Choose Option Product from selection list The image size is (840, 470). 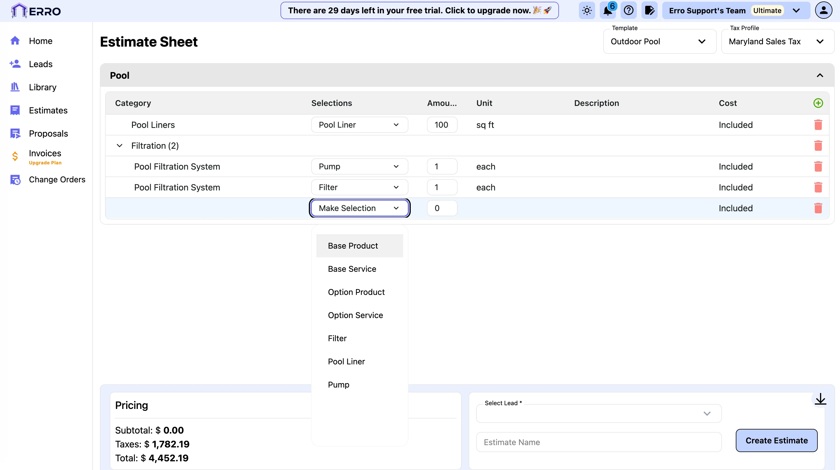coord(356,292)
